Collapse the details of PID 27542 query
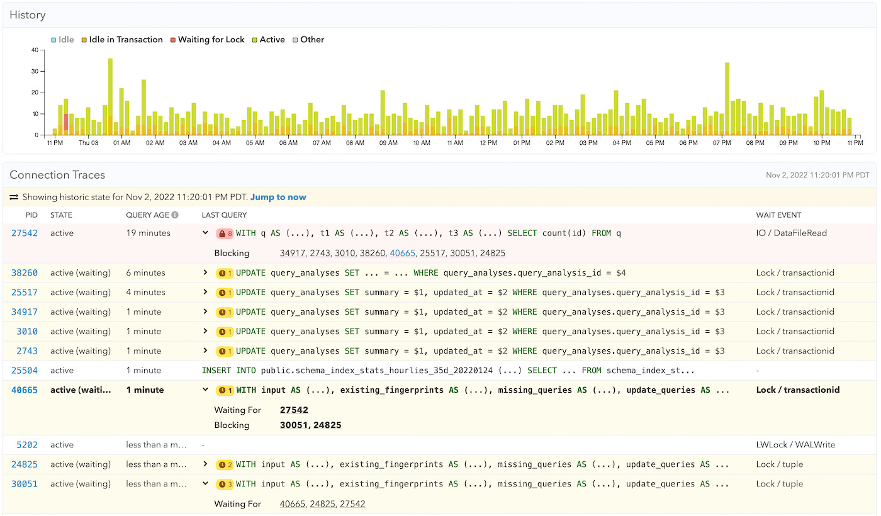The width and height of the screenshot is (881, 516). 205,233
